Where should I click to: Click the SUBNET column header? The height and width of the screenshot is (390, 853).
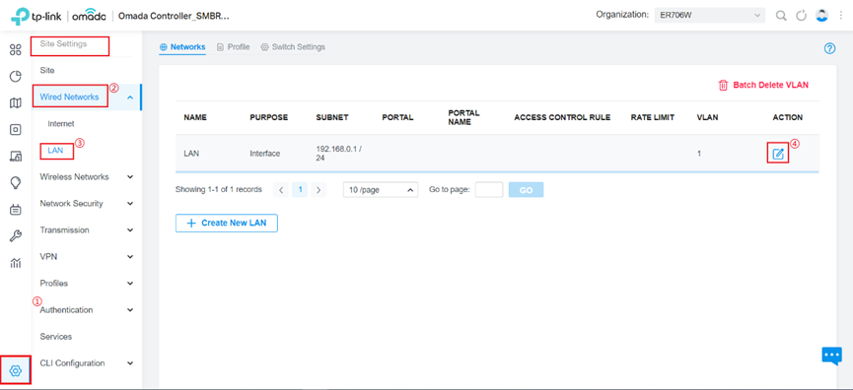point(332,118)
